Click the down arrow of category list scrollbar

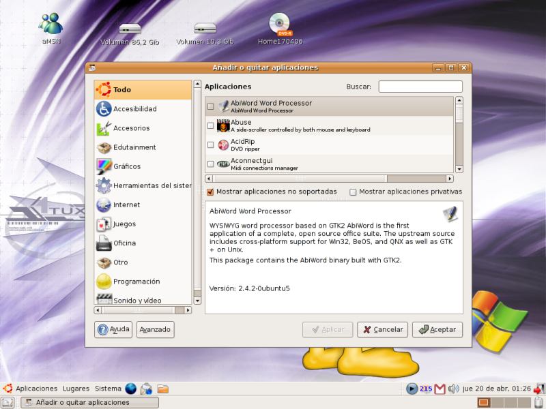(197, 301)
